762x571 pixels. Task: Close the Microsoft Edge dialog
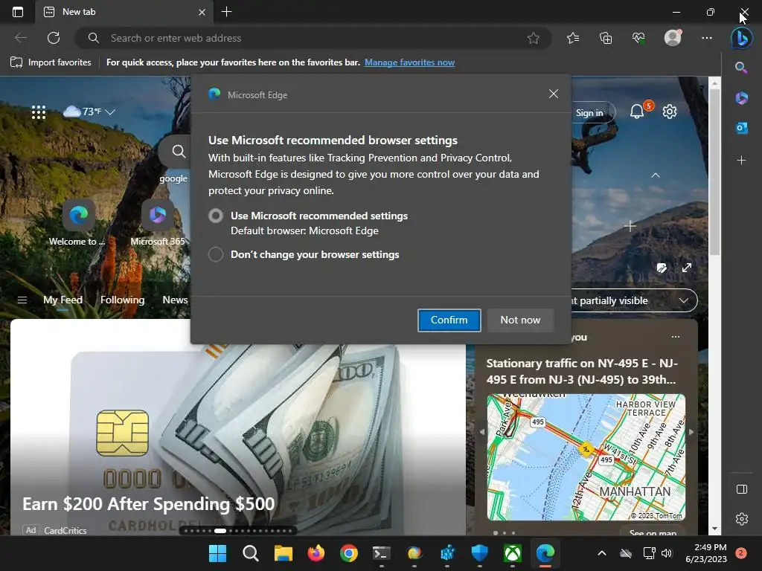pos(553,94)
